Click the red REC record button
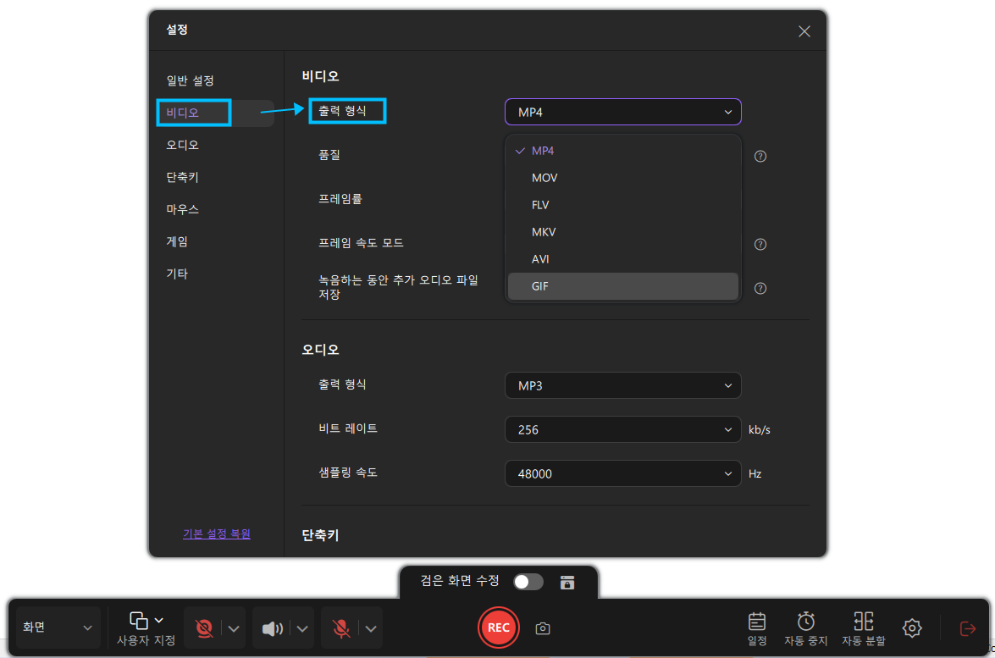Screen dimensions: 995x658 click(498, 628)
